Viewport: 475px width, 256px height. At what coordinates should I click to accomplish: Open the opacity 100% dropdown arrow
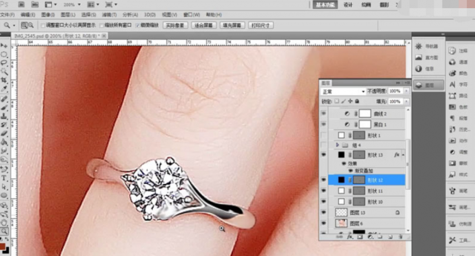pyautogui.click(x=406, y=91)
